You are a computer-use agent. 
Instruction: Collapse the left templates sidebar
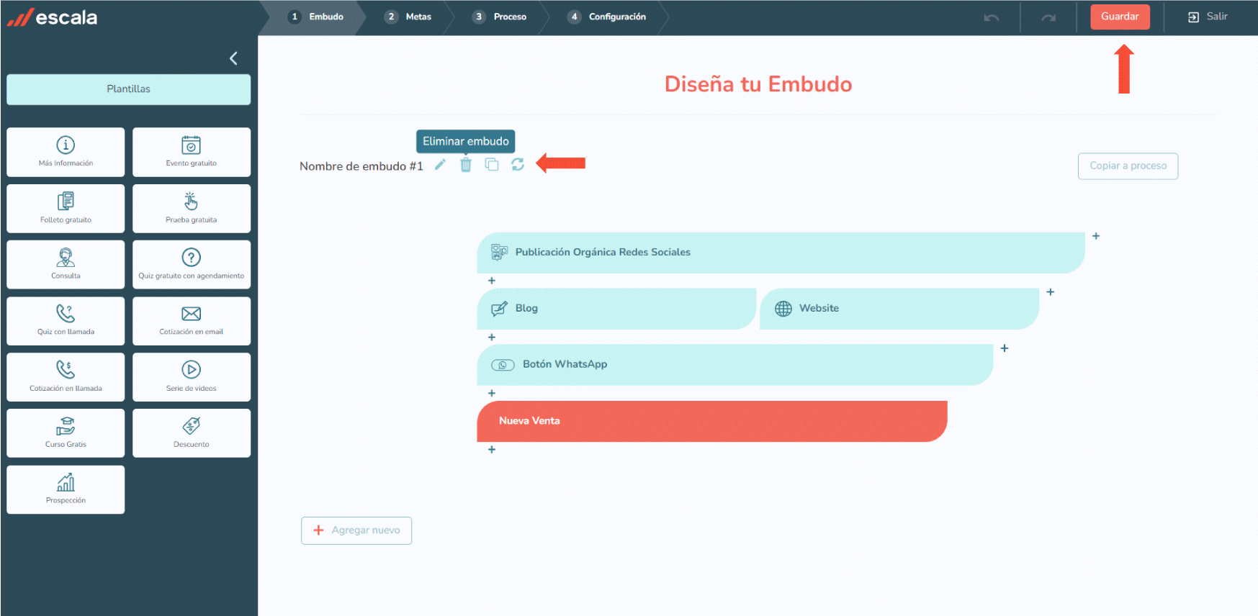[233, 58]
